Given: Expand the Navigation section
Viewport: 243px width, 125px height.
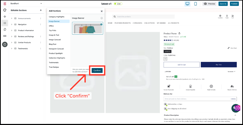Looking at the screenshot, I should (x=12, y=24).
